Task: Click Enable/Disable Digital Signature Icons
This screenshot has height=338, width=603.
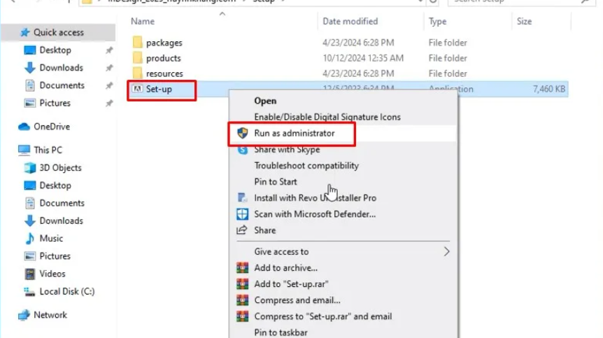Action: coord(327,117)
